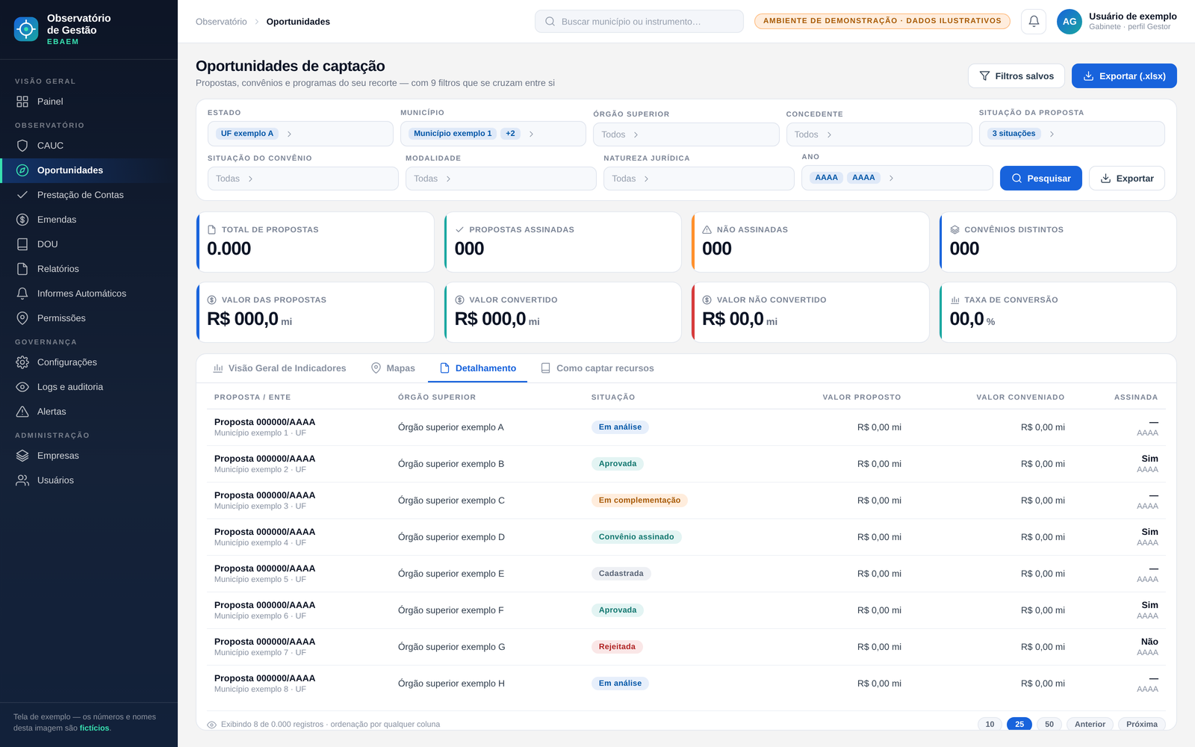Image resolution: width=1195 pixels, height=747 pixels.
Task: Click the Alertas warning triangle icon
Action: click(x=22, y=412)
